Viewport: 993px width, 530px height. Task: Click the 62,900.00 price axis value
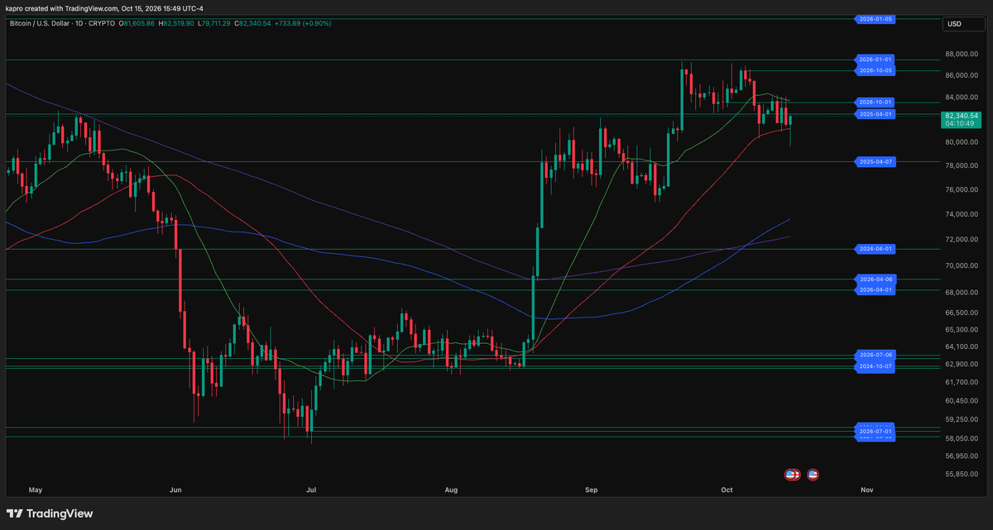[x=961, y=364]
